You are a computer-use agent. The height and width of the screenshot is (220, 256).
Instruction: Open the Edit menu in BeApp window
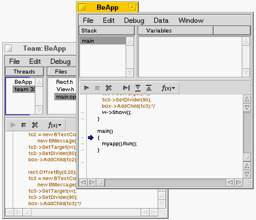[x=109, y=21]
